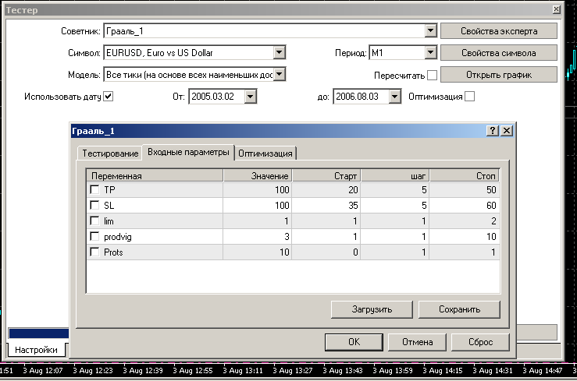Image resolution: width=577 pixels, height=381 pixels.
Task: Select the SL Стоп cell 60
Action: click(464, 205)
